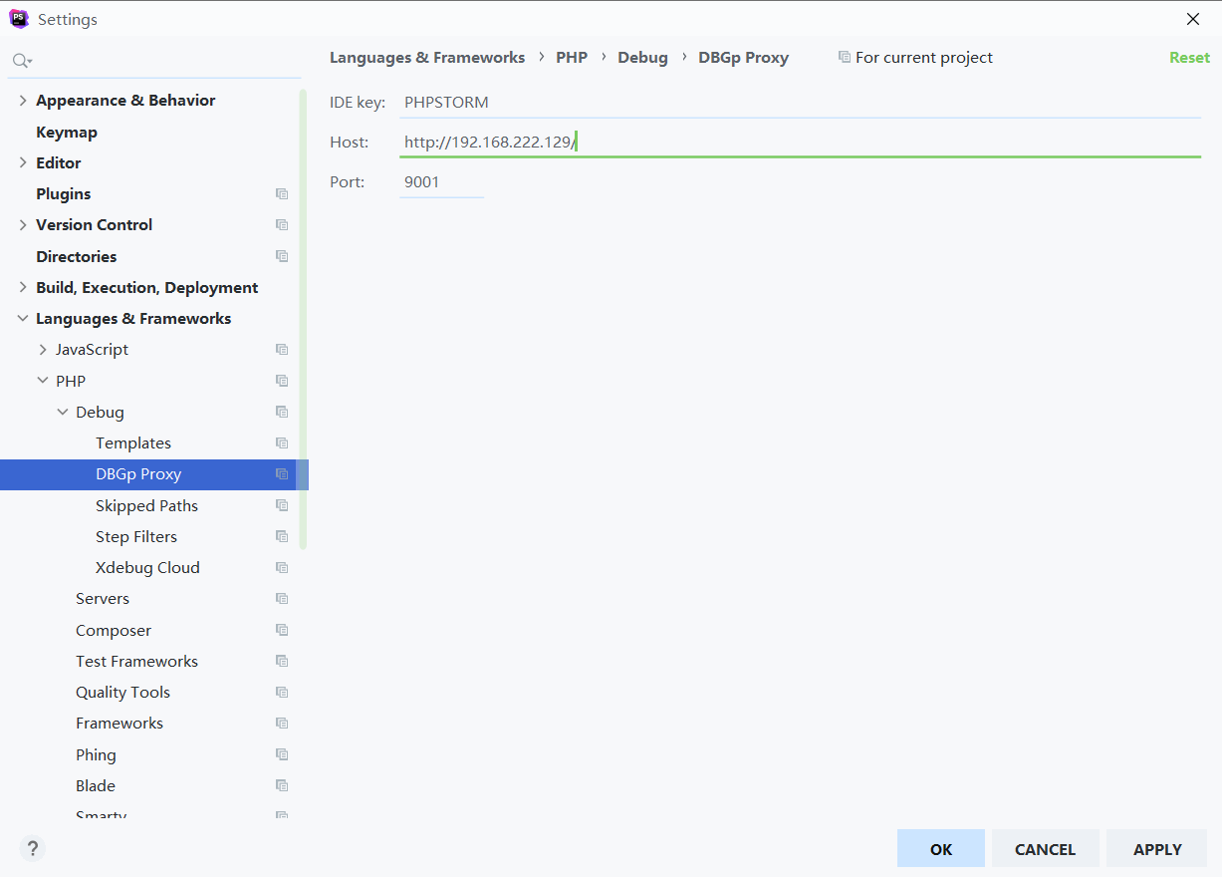Collapse the Languages & Frameworks section
1222x877 pixels.
23,319
